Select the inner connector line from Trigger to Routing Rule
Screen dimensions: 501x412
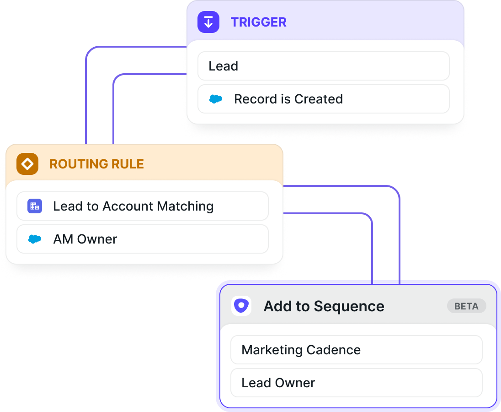point(113,109)
